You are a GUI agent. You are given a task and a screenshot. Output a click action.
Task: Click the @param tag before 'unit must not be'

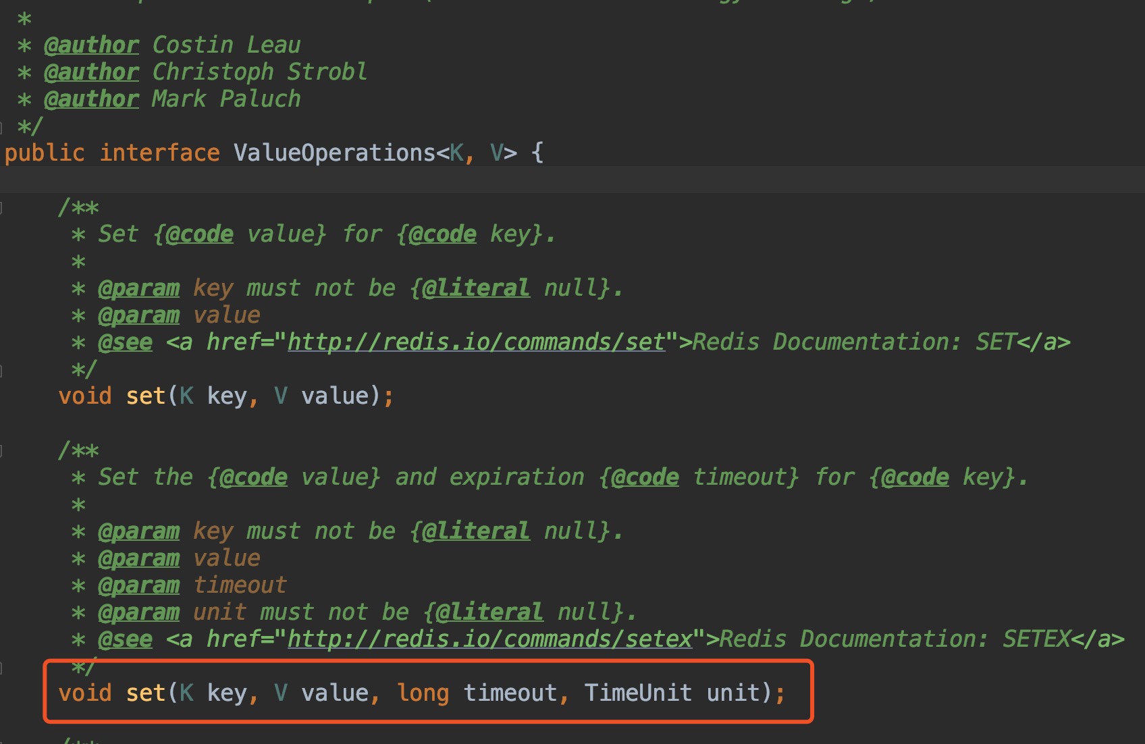tap(138, 612)
